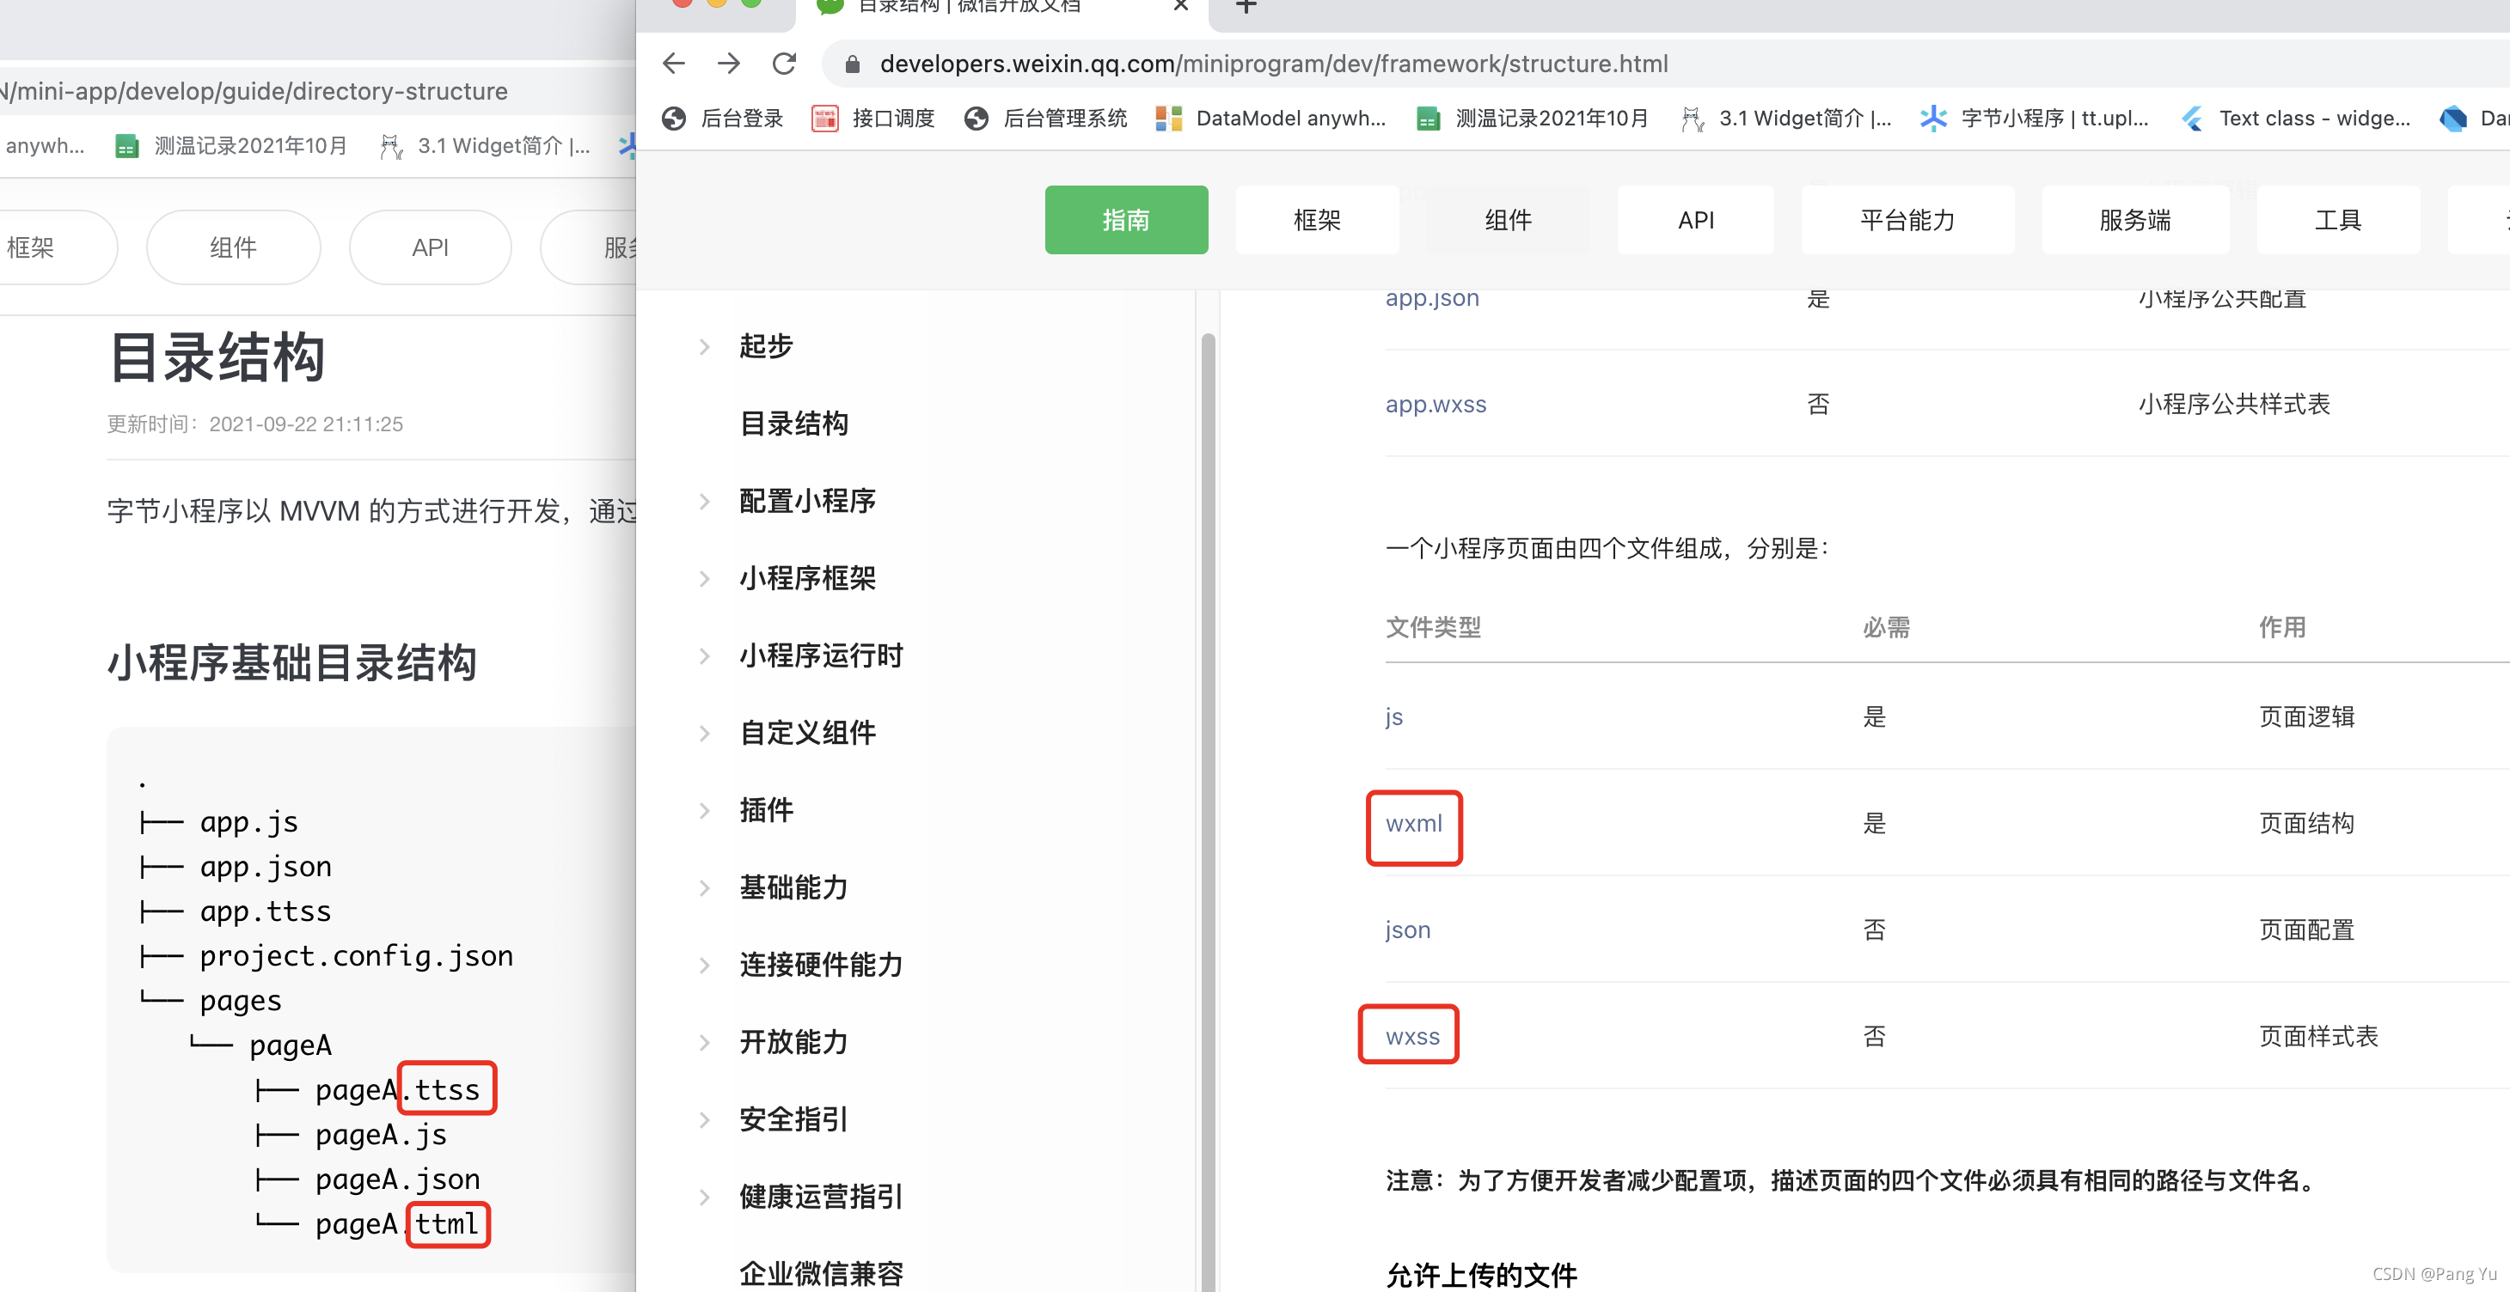2510x1292 pixels.
Task: Click pageA.json in the background directory tree
Action: coord(396,1179)
